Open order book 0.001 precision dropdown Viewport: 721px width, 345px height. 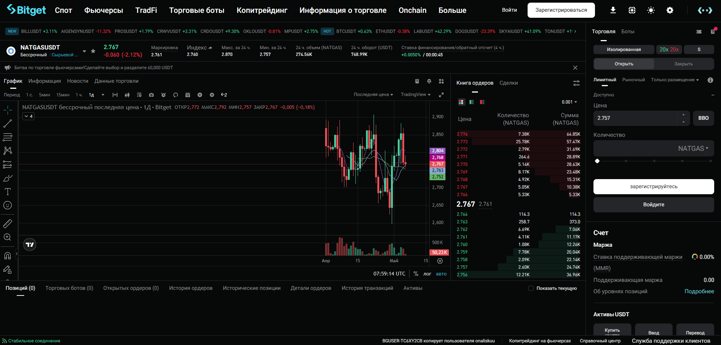pos(569,102)
